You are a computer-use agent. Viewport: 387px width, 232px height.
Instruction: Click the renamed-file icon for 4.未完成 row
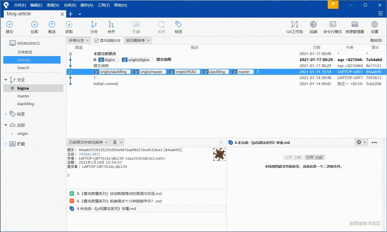[72, 208]
